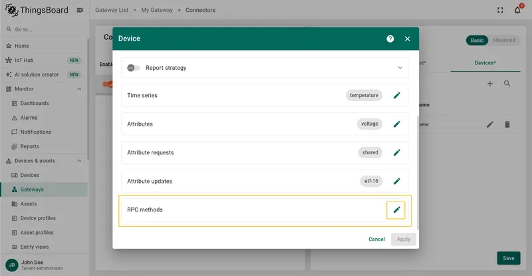Edit the RPC methods entry
This screenshot has height=276, width=532.
point(396,209)
